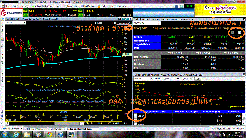Click the X delete icon in left sidebar
Image resolution: width=246 pixels, height=138 pixels.
(x=2, y=124)
